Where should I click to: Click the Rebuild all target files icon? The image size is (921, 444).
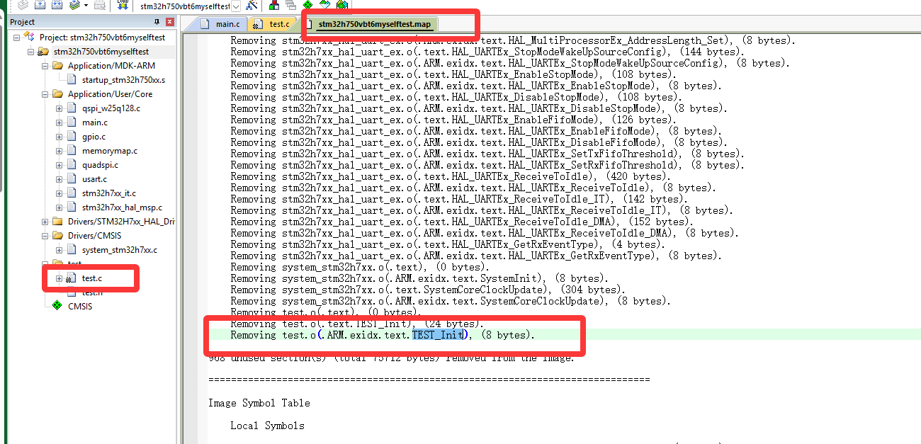click(x=57, y=4)
